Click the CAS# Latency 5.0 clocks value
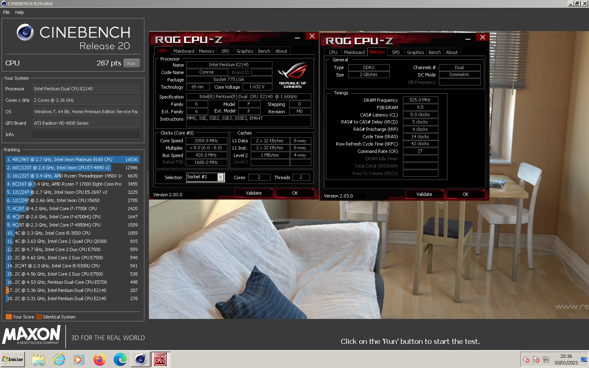Screen dimensions: 589x368 click(x=420, y=114)
